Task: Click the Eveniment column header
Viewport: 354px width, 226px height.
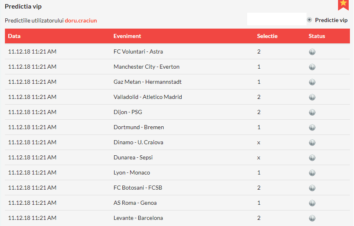Action: (127, 36)
